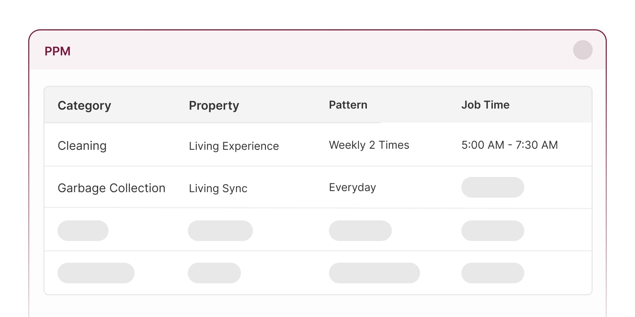
Task: Select the PPM header label
Action: point(58,51)
